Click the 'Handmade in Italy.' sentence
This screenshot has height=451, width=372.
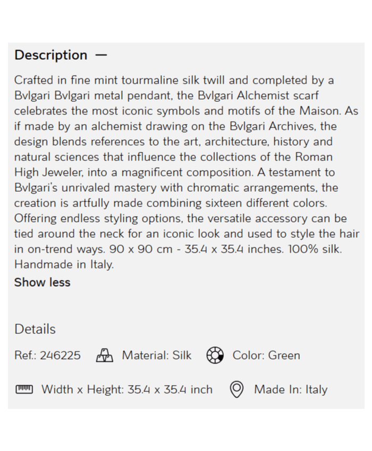[x=64, y=264]
